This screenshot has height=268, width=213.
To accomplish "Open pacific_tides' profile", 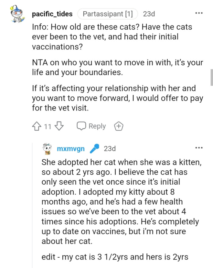I will [52, 14].
